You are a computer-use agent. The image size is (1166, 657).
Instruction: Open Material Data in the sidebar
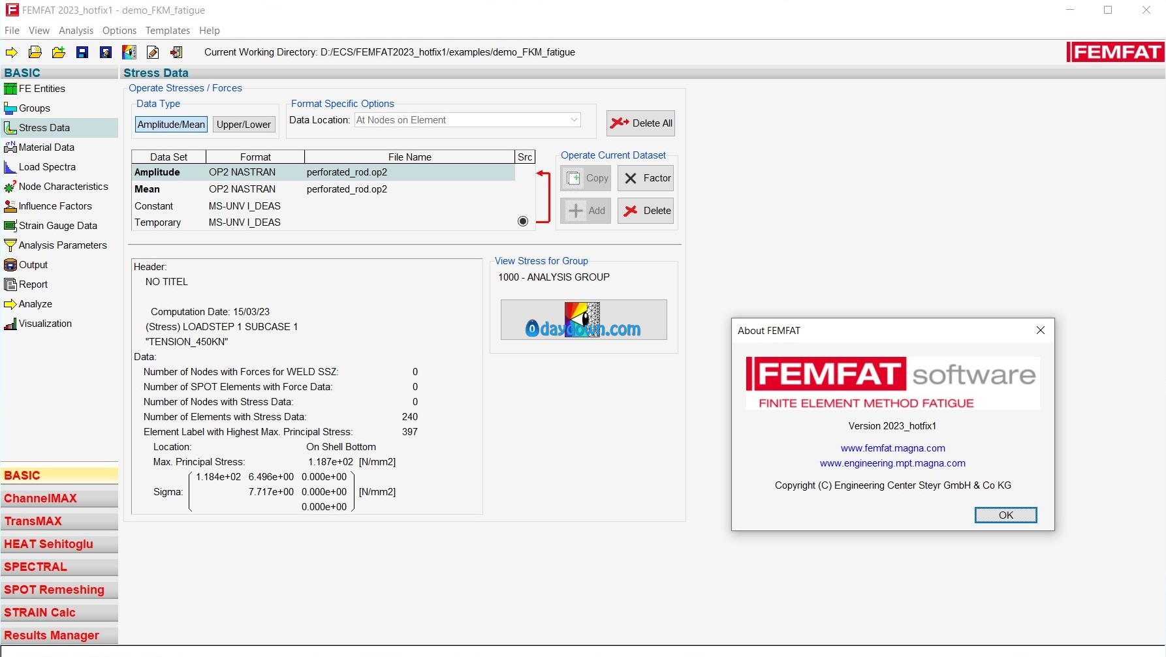pos(59,147)
